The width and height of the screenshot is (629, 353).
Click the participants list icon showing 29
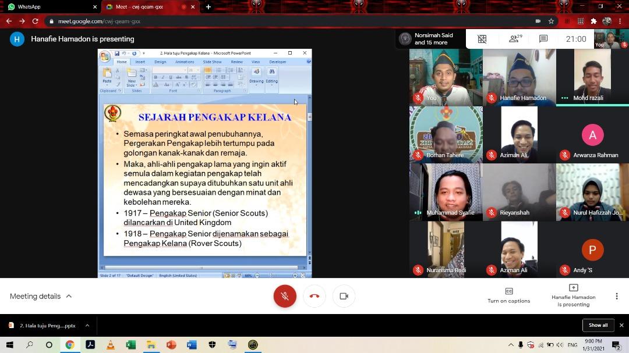pyautogui.click(x=513, y=39)
